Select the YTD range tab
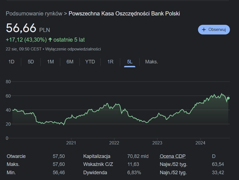The height and width of the screenshot is (180, 239). 90,62
